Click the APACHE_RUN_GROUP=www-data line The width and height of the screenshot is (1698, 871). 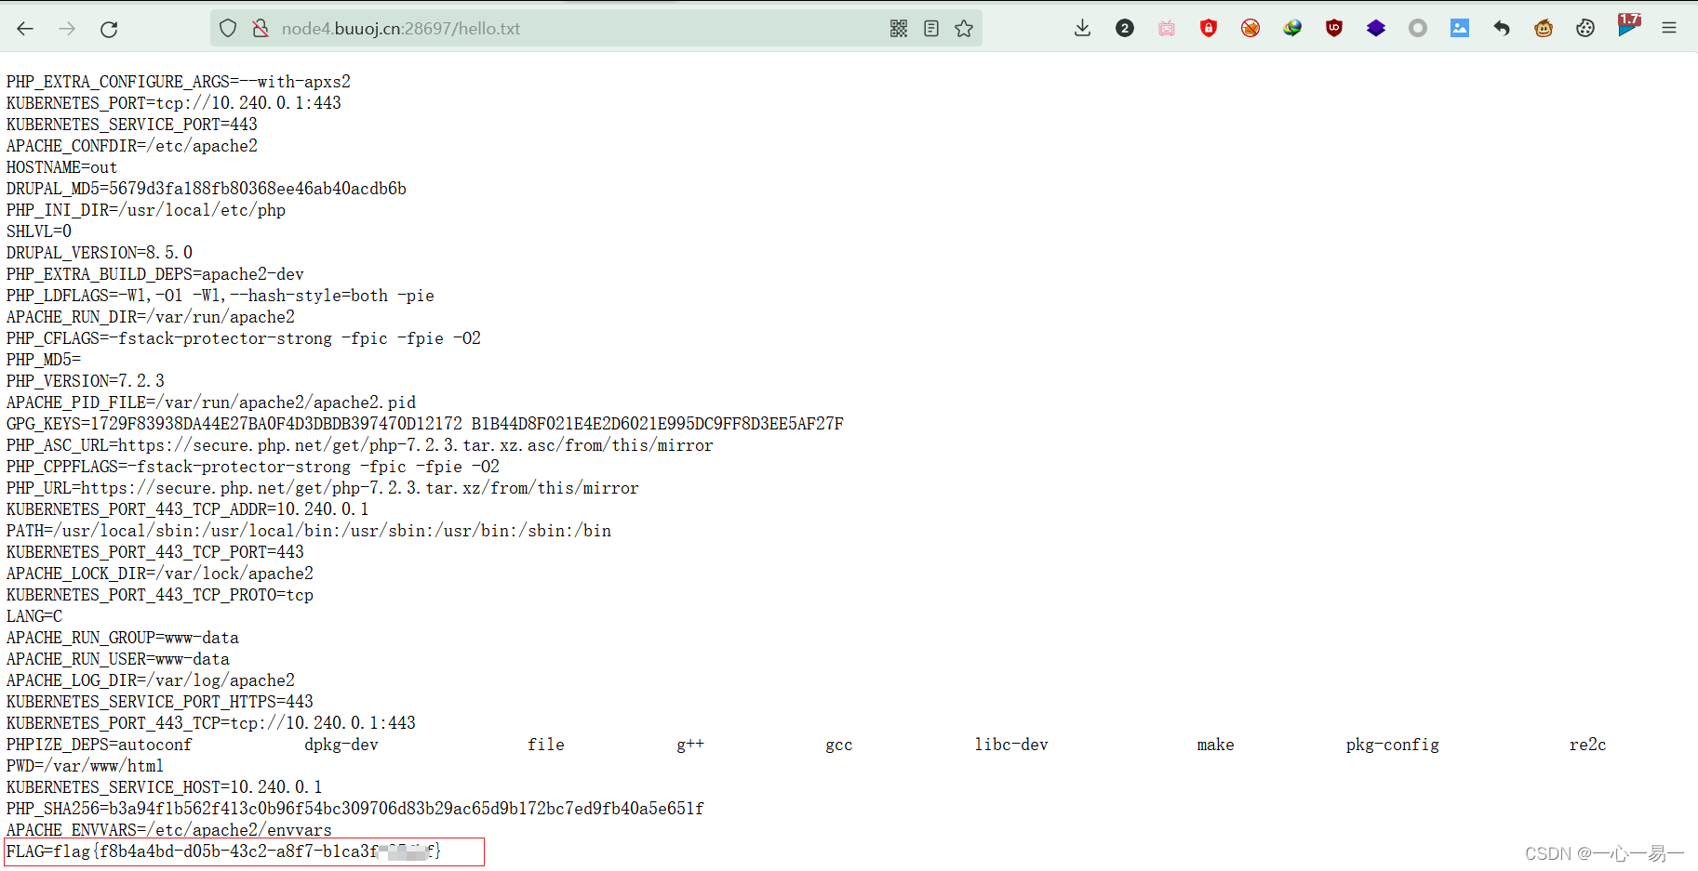point(123,638)
